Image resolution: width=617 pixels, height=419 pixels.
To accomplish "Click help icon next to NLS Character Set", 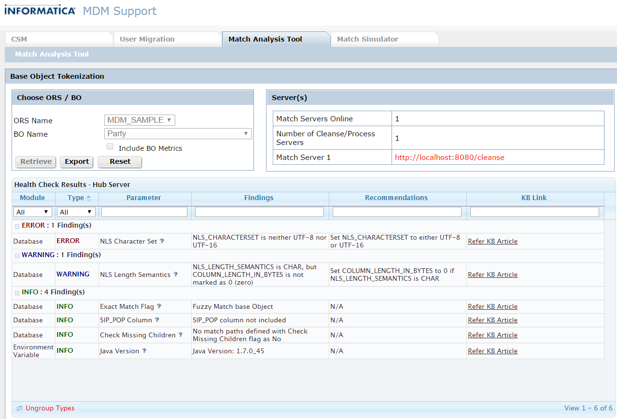I will pyautogui.click(x=162, y=241).
